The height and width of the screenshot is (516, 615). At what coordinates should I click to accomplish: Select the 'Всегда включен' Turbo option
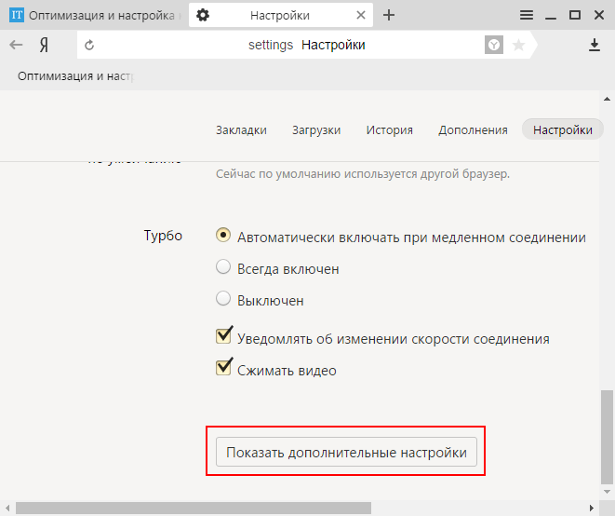[x=223, y=268]
